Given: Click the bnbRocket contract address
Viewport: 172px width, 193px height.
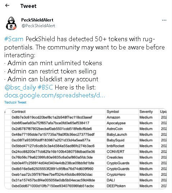Looking at the screenshot, I should [53, 146].
